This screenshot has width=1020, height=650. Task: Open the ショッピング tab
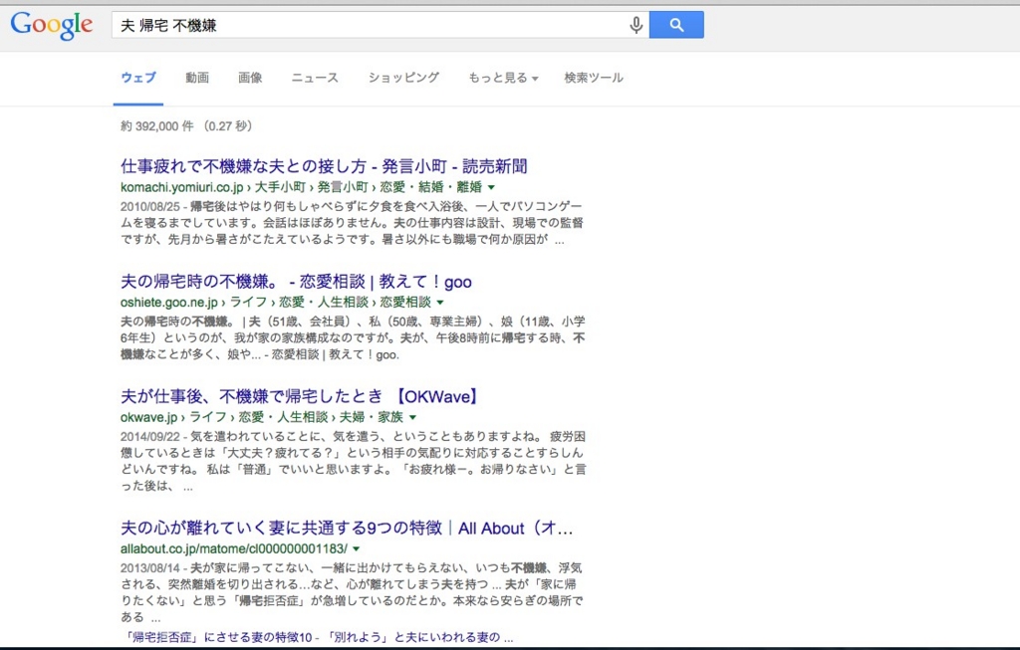tap(403, 78)
